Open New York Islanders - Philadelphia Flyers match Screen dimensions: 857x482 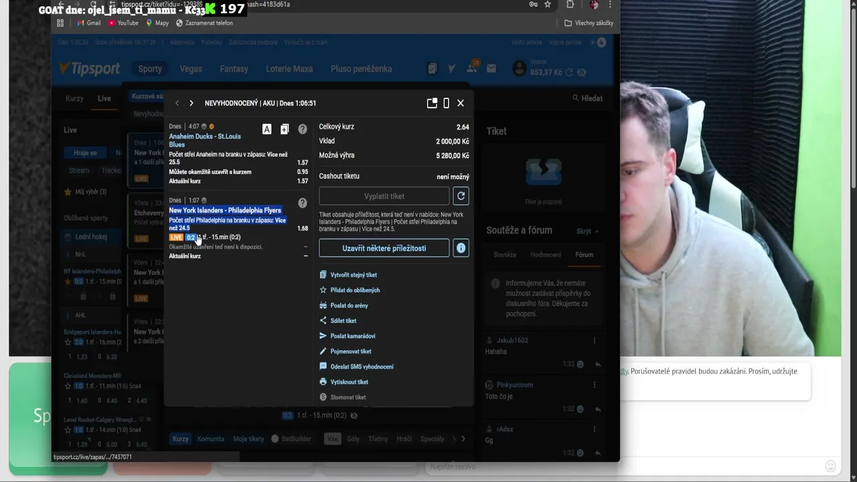click(x=225, y=210)
